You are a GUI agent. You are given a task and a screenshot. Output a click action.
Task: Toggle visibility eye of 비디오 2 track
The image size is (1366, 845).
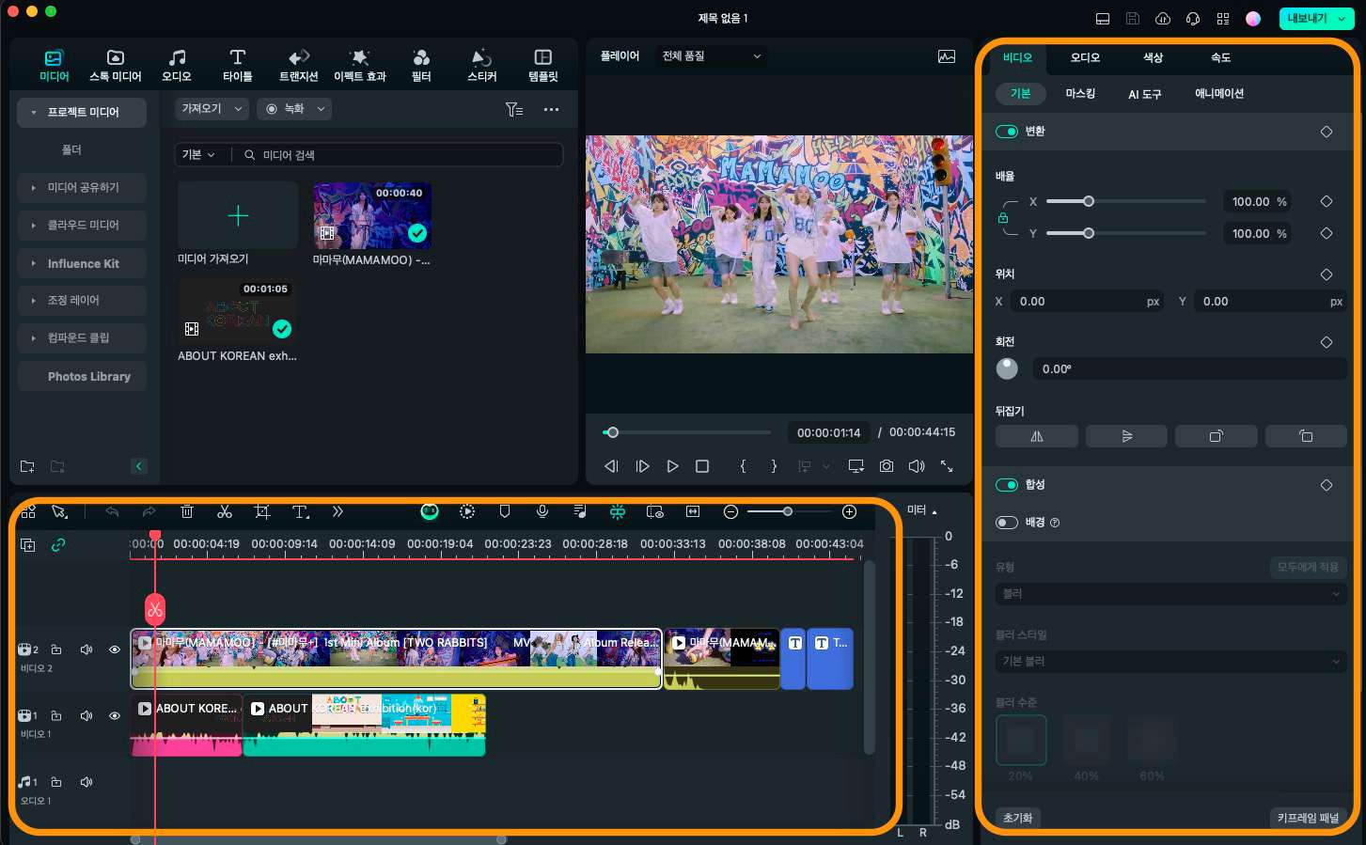click(115, 649)
